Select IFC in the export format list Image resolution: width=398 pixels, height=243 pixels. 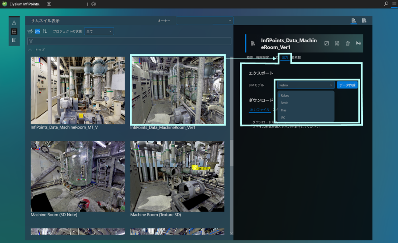(283, 118)
